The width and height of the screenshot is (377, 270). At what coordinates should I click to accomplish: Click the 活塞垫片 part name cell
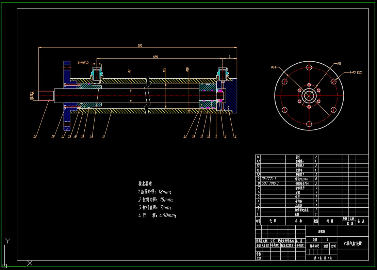tap(300, 188)
